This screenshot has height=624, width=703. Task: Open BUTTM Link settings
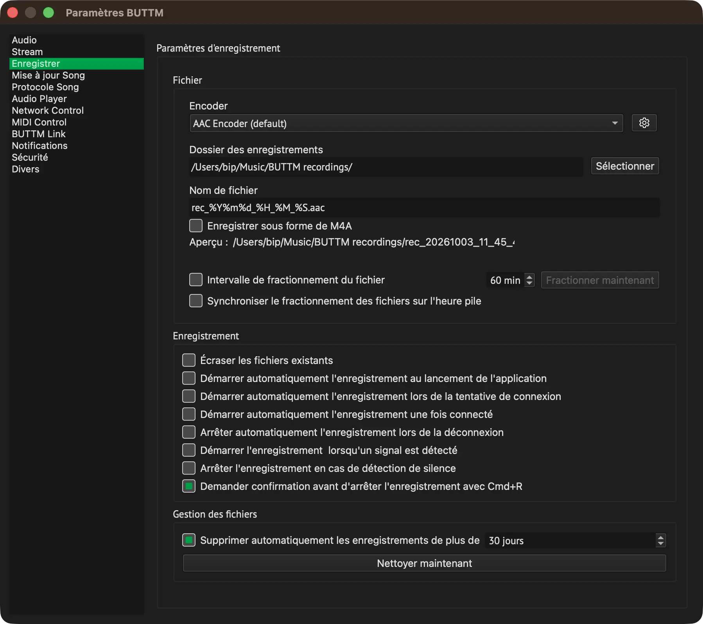[77, 134]
